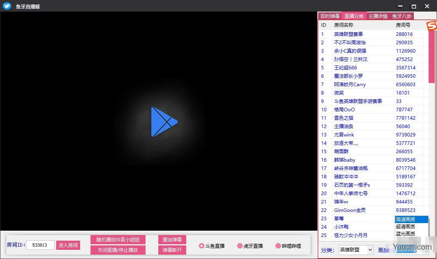Screen dimensions: 437x259
Task: Click the pink room list scrollbar thumb
Action: point(431,56)
